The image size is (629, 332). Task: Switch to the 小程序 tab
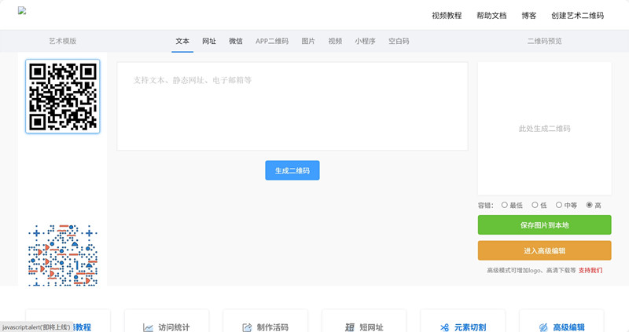point(365,41)
